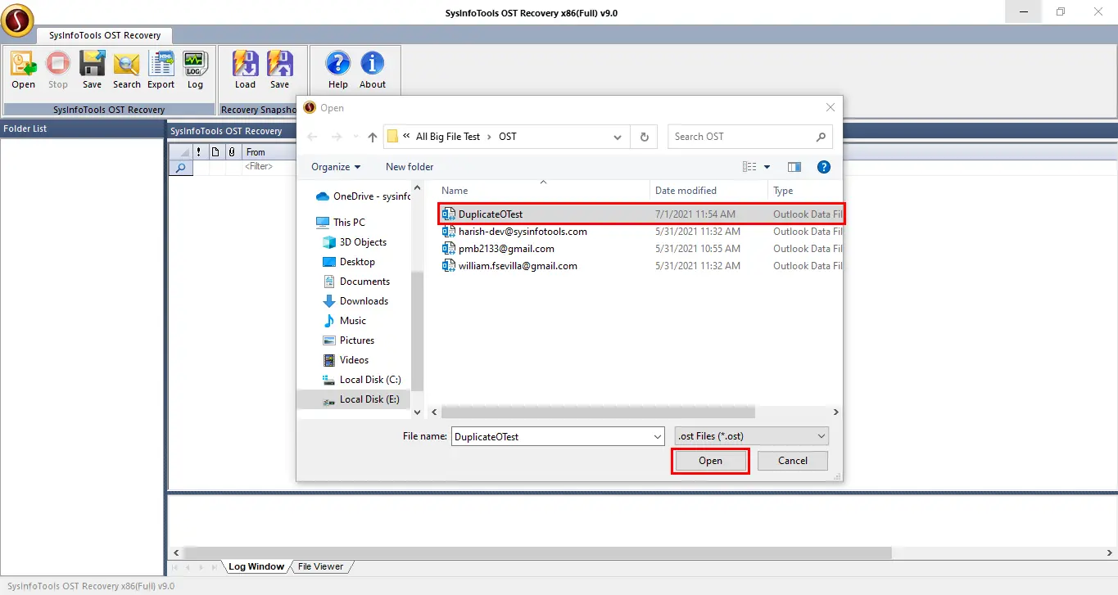Close the Open dialog
Image resolution: width=1118 pixels, height=595 pixels.
click(x=830, y=107)
